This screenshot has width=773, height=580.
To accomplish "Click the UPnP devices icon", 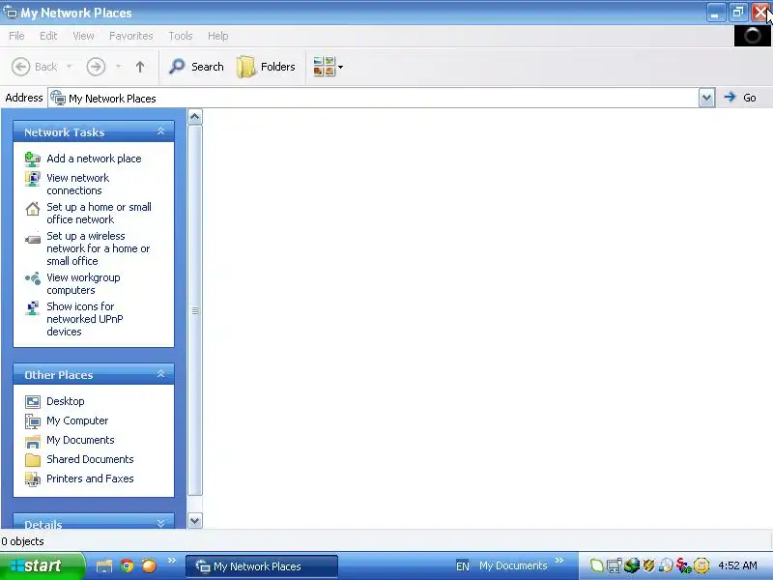I will [x=33, y=307].
